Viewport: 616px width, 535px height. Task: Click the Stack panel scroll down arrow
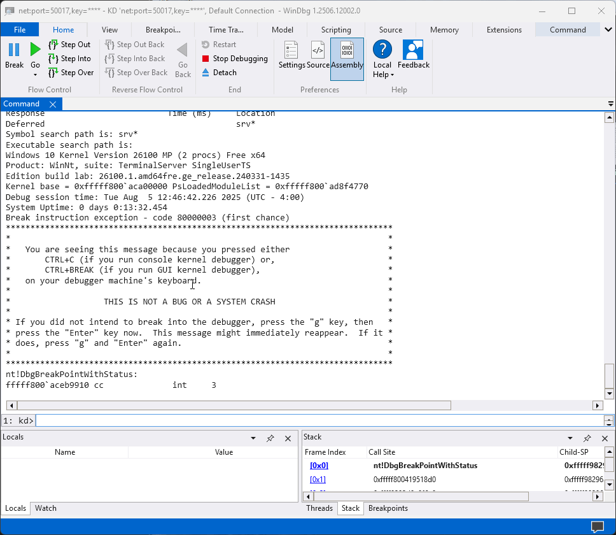point(610,485)
